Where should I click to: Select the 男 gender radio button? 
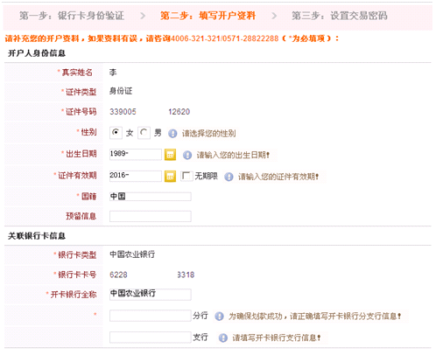(144, 133)
